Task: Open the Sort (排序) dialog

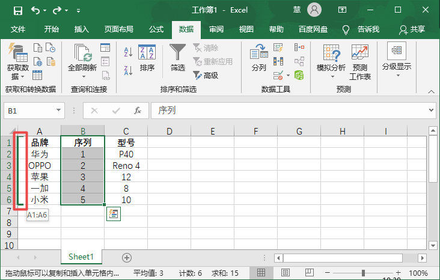Action: (147, 58)
